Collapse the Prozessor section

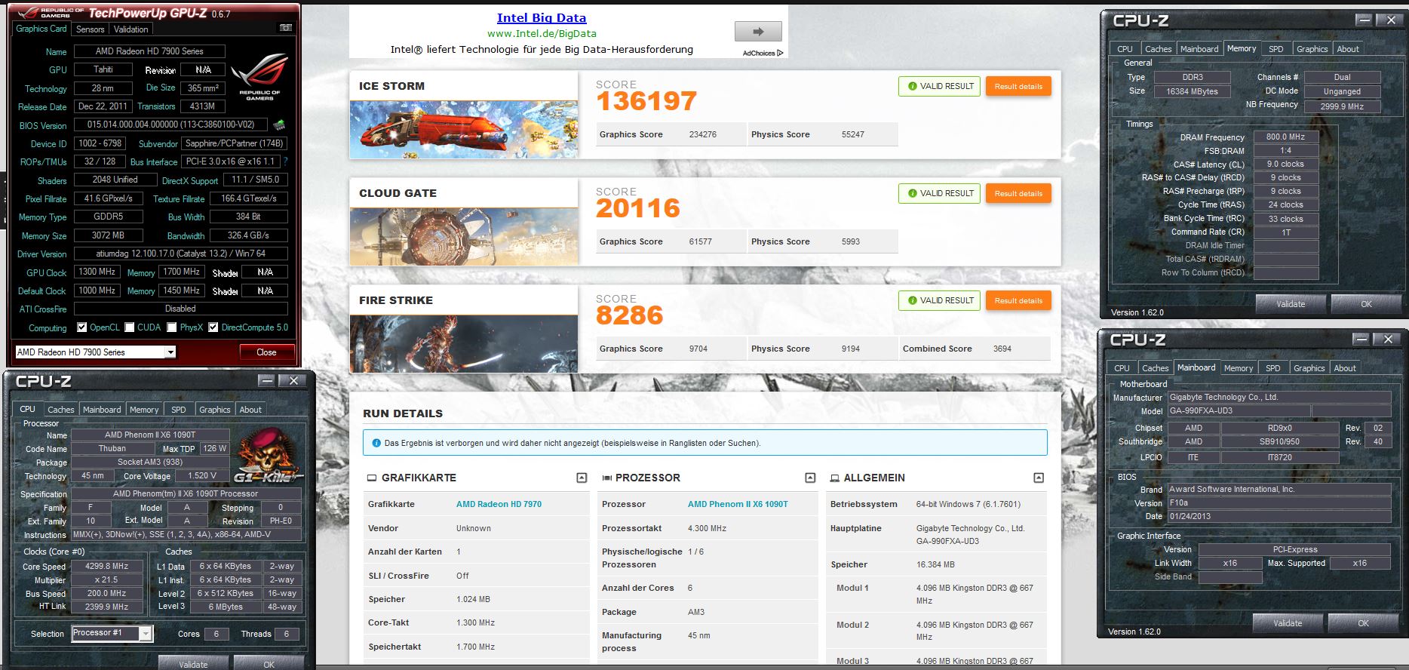[810, 478]
